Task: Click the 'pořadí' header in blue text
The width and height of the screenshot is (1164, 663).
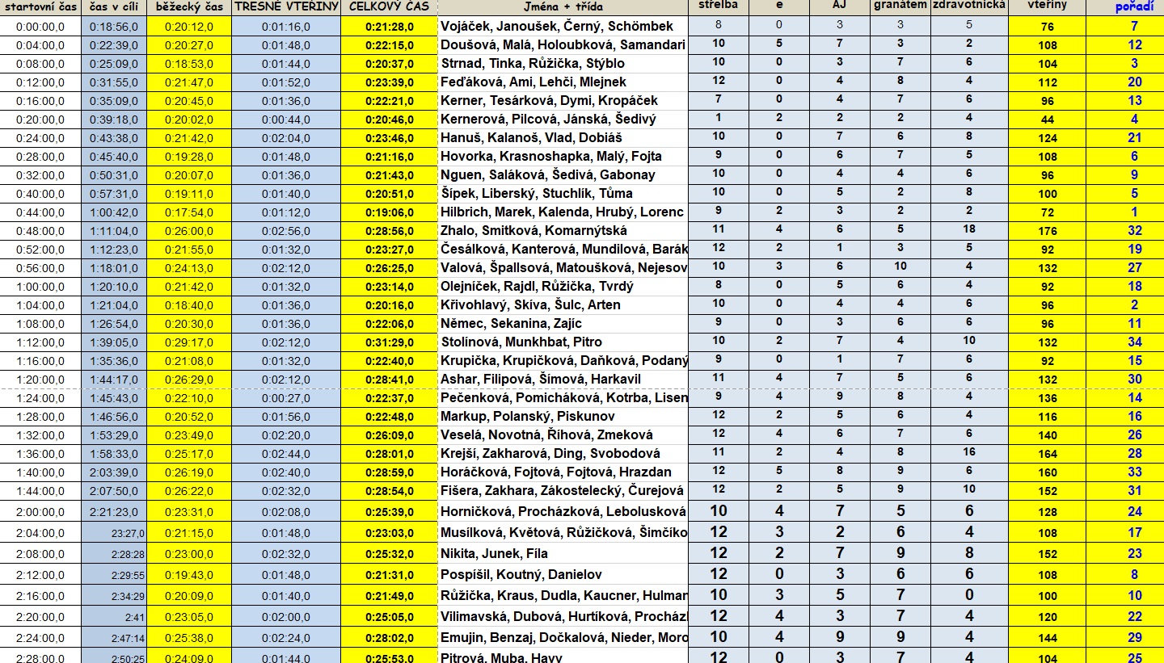Action: pyautogui.click(x=1134, y=6)
